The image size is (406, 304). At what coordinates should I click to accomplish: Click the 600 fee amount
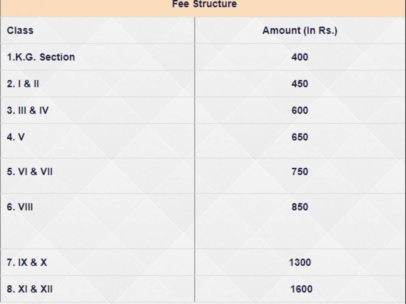[300, 110]
